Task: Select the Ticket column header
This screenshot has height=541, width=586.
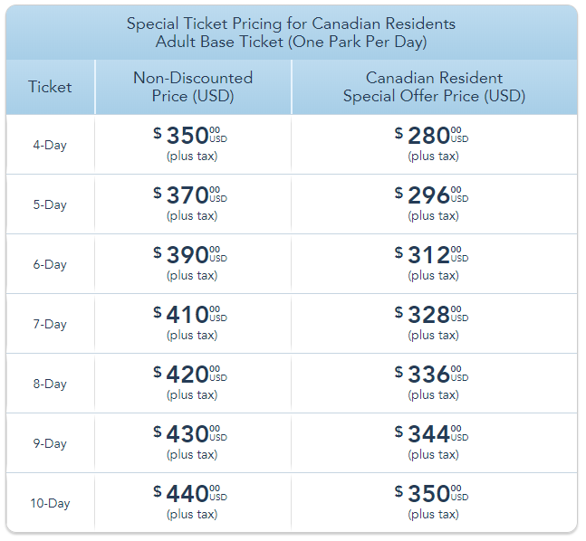Action: [x=50, y=87]
